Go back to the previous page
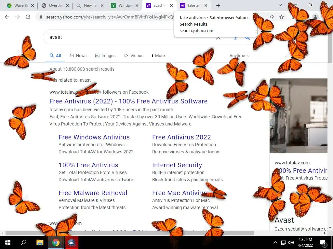 point(7,17)
